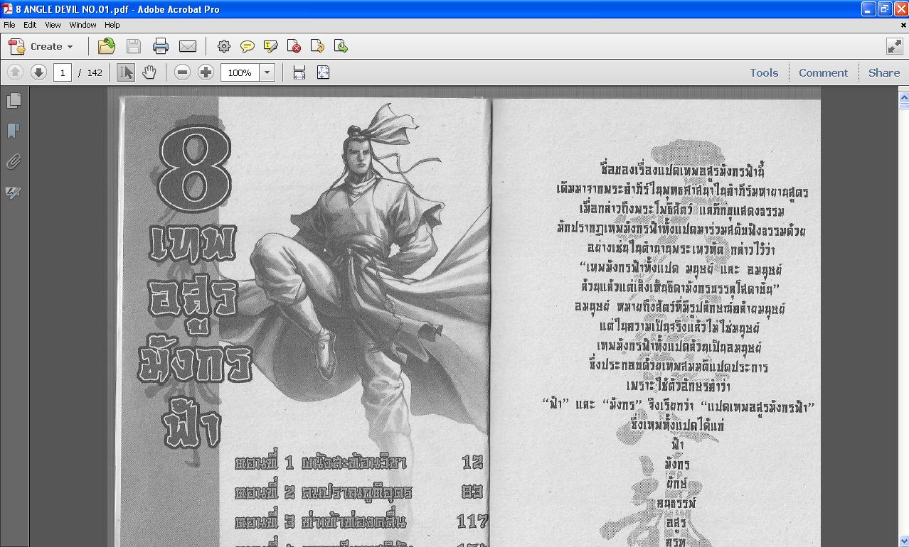Click the vertical scrollbar up arrow
The height and width of the screenshot is (547, 909).
pos(904,97)
